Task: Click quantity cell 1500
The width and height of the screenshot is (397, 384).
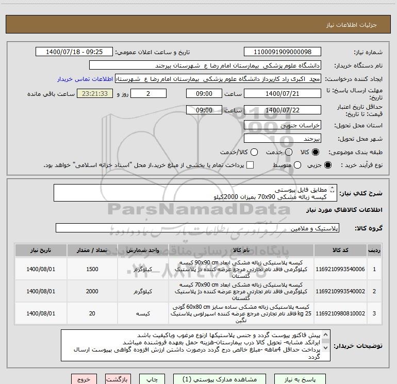Action: (92, 269)
